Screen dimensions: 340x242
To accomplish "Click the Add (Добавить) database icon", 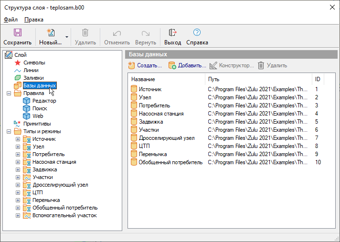I will click(172, 65).
